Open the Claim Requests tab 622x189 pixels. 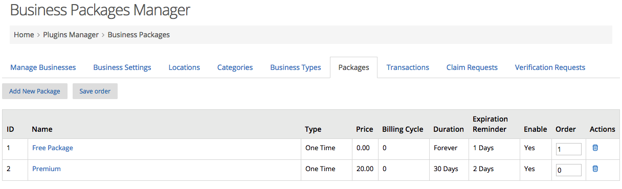(472, 67)
